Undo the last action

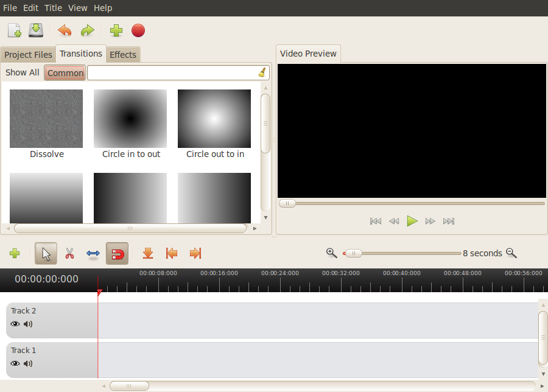pos(64,30)
